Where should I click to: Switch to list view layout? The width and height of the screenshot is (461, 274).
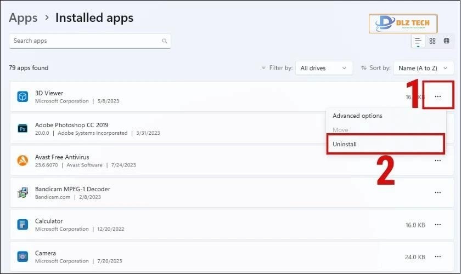tap(418, 41)
